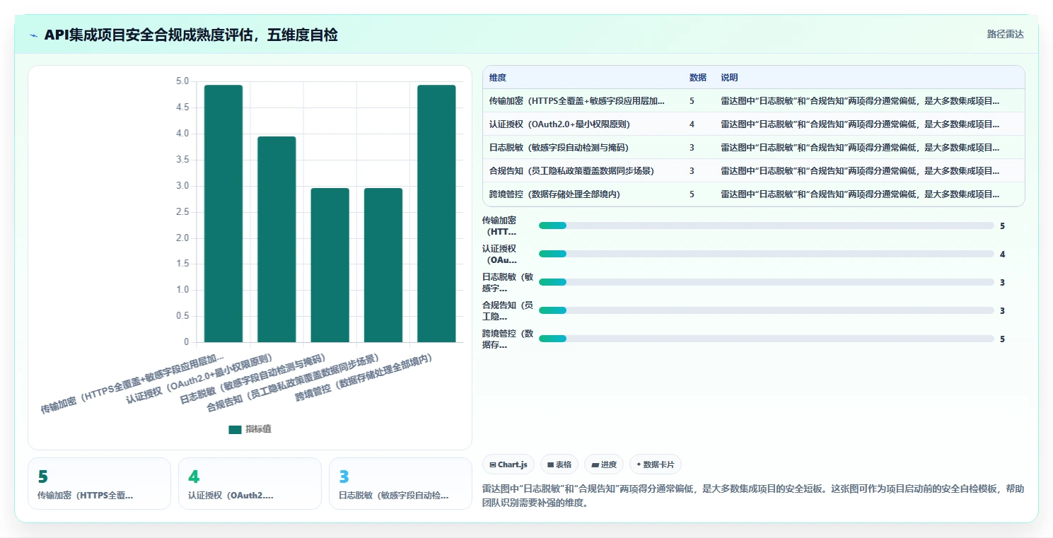The image size is (1053, 538).
Task: Click the lightning icon beside the title
Action: tap(34, 35)
